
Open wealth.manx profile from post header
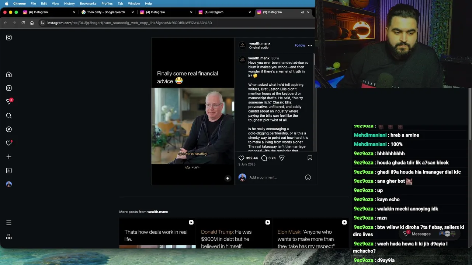pos(260,43)
